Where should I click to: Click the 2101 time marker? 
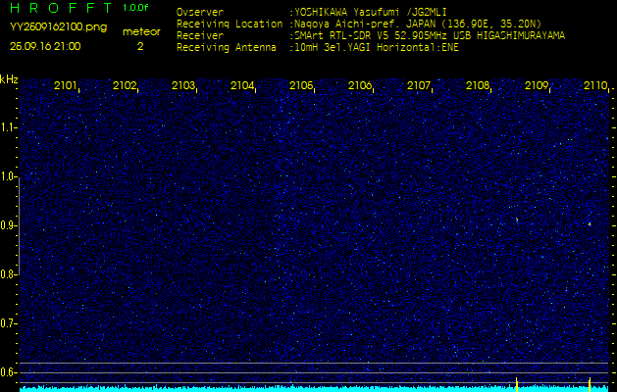67,86
